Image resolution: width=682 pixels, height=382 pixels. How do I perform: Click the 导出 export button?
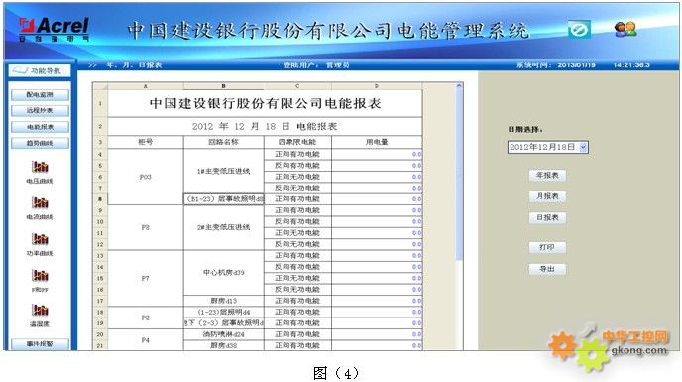(x=547, y=269)
